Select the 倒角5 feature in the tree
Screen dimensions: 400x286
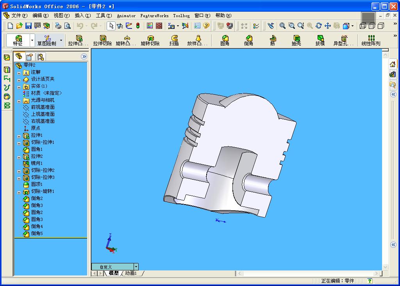tap(33, 233)
